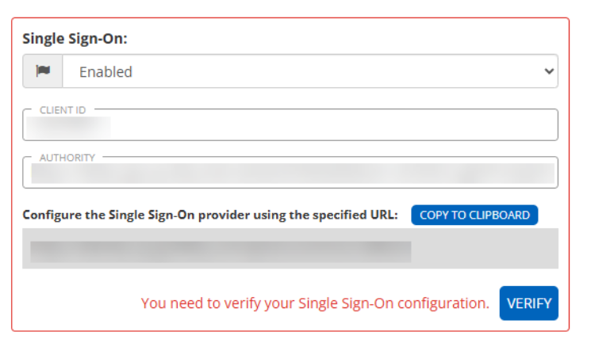Image resolution: width=591 pixels, height=347 pixels.
Task: Click the AUTHORITY field label
Action: (67, 158)
